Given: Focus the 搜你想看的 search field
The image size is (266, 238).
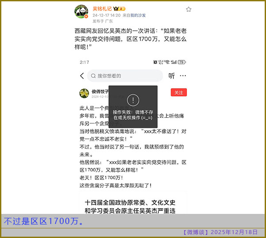Looking at the screenshot, I should pos(125,76).
